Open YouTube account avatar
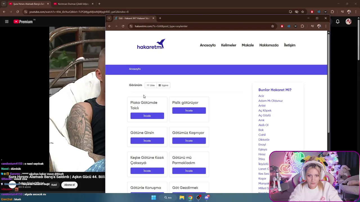This screenshot has width=360, height=202. [348, 22]
